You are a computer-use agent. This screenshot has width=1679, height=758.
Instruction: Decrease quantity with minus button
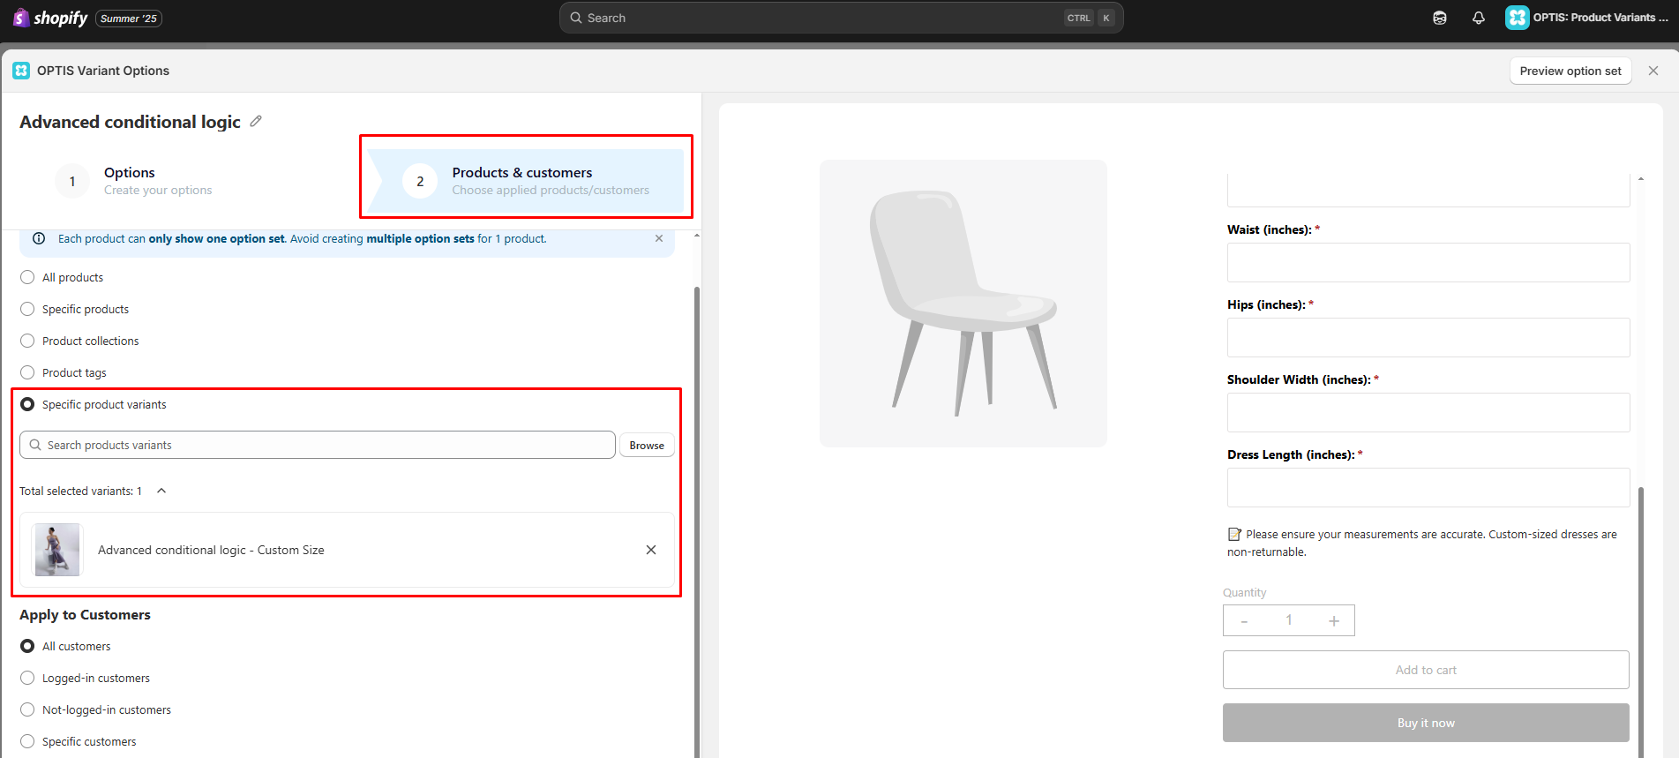(x=1244, y=621)
